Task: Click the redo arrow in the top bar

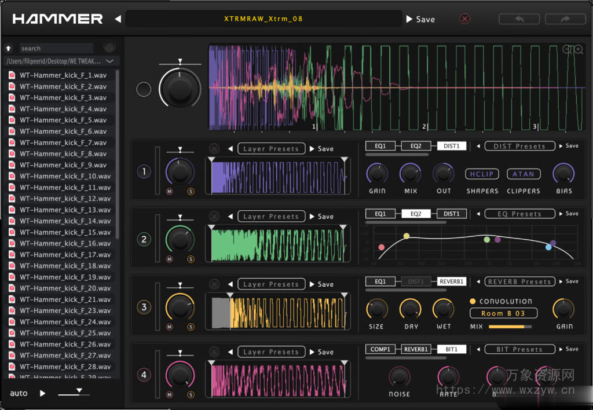Action: [565, 19]
